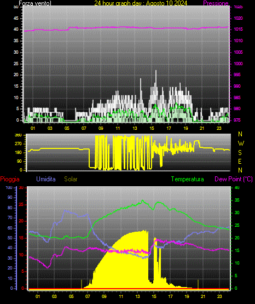Click the S compass label on direction graph
Screen dimensions: 255x304
tap(240, 153)
